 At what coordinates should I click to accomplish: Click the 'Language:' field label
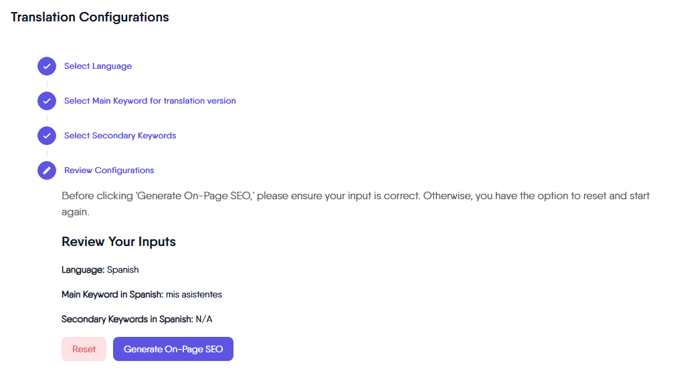tap(83, 270)
